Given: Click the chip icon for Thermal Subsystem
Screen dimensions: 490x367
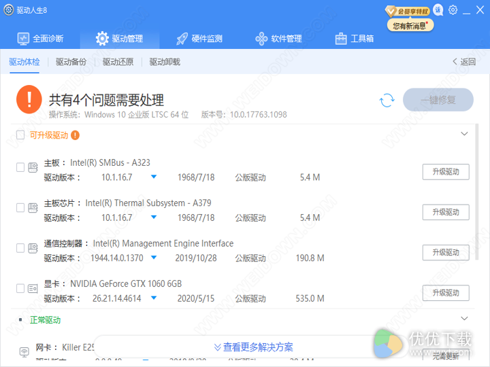Looking at the screenshot, I should point(33,208).
